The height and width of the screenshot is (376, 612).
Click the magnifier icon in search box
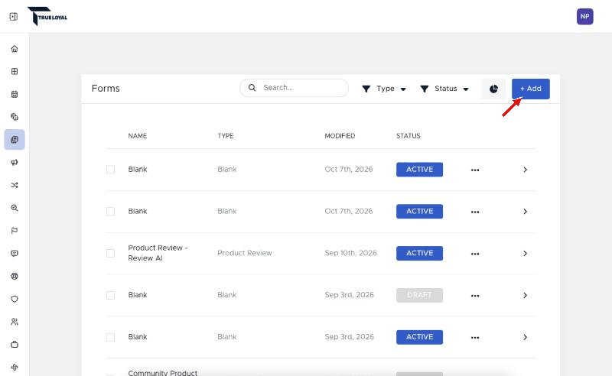point(252,88)
